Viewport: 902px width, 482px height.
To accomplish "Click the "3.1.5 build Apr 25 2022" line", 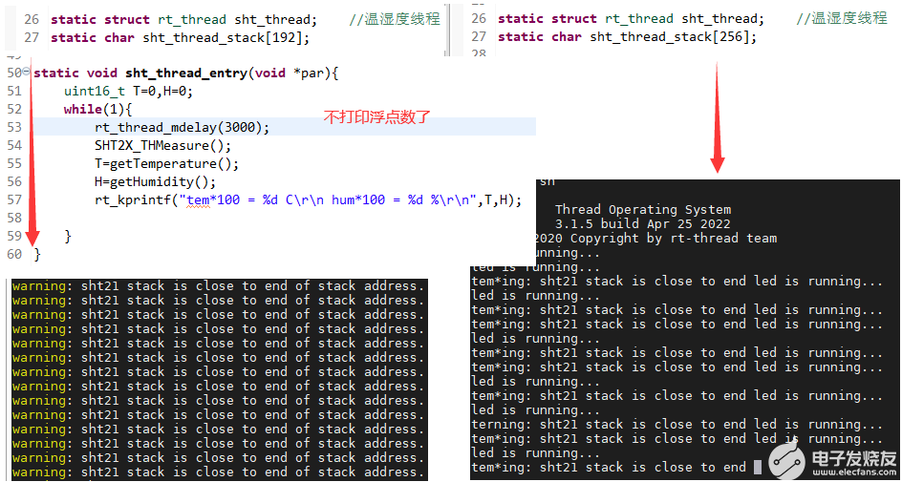I will pyautogui.click(x=643, y=224).
